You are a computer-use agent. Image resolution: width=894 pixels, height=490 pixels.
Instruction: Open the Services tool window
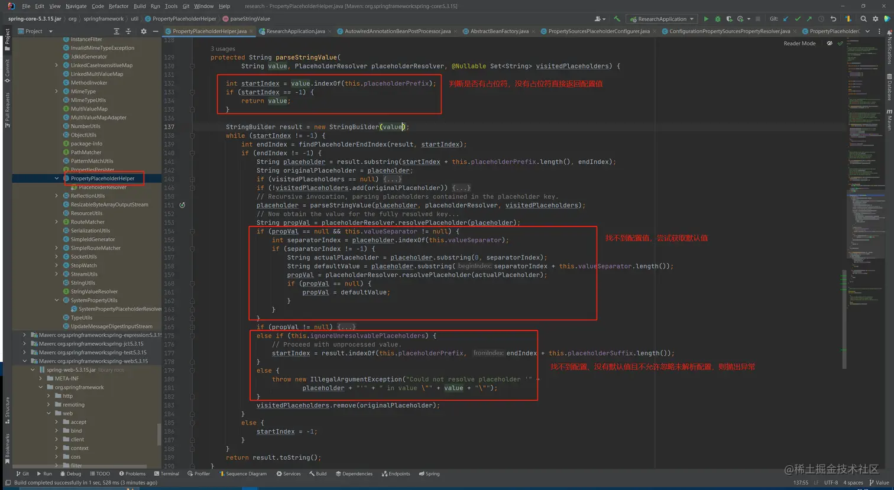pyautogui.click(x=288, y=474)
